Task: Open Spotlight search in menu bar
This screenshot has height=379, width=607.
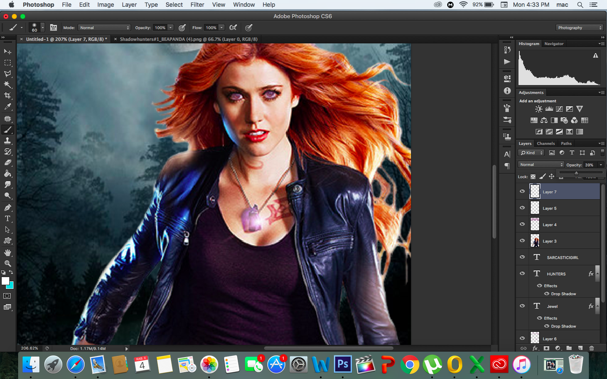Action: 580,5
